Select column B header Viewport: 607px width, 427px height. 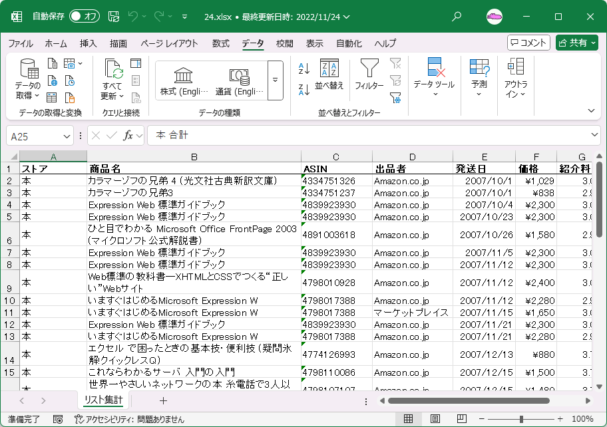pyautogui.click(x=194, y=157)
